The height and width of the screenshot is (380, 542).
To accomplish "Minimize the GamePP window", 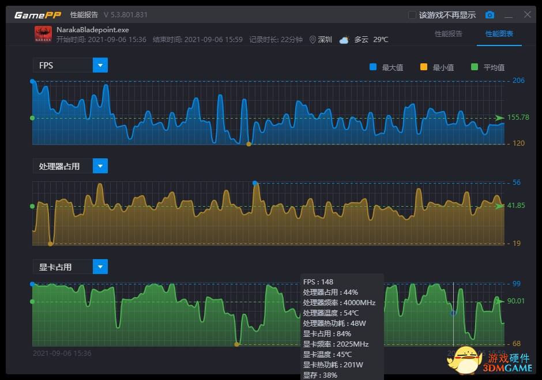I will pos(509,15).
